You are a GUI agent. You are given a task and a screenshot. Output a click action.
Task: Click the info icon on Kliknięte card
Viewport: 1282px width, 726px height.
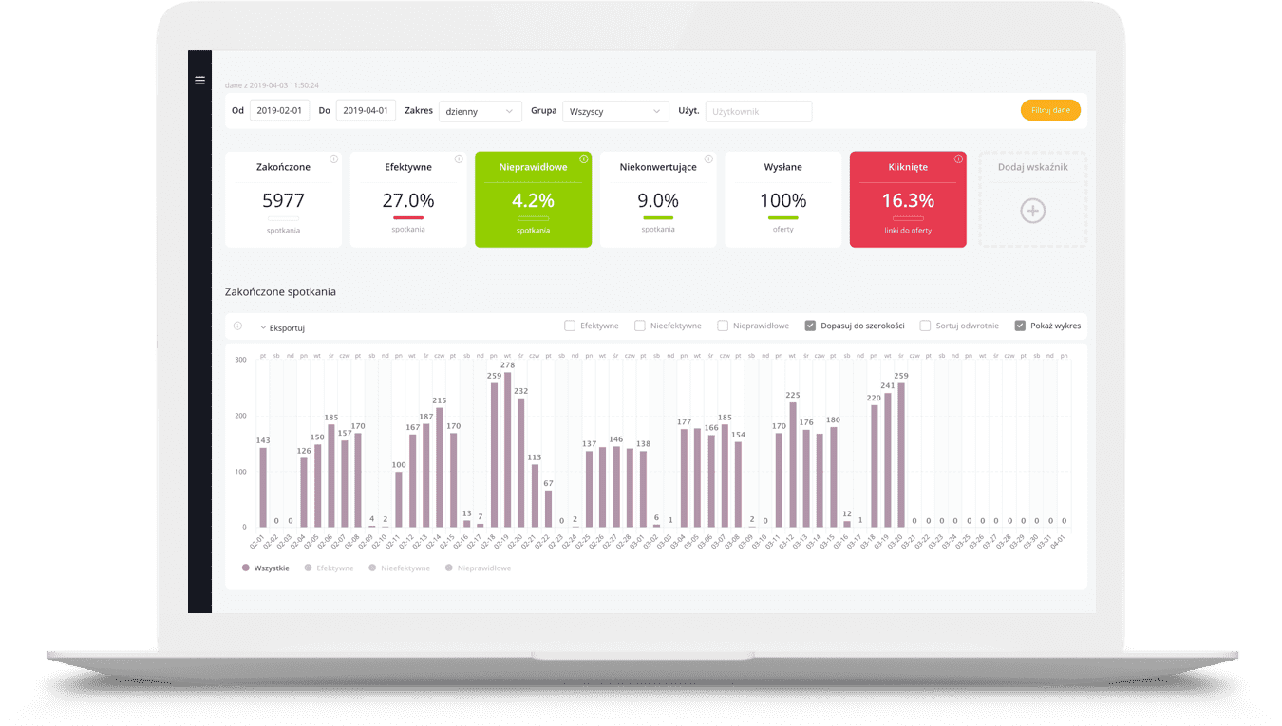[958, 159]
